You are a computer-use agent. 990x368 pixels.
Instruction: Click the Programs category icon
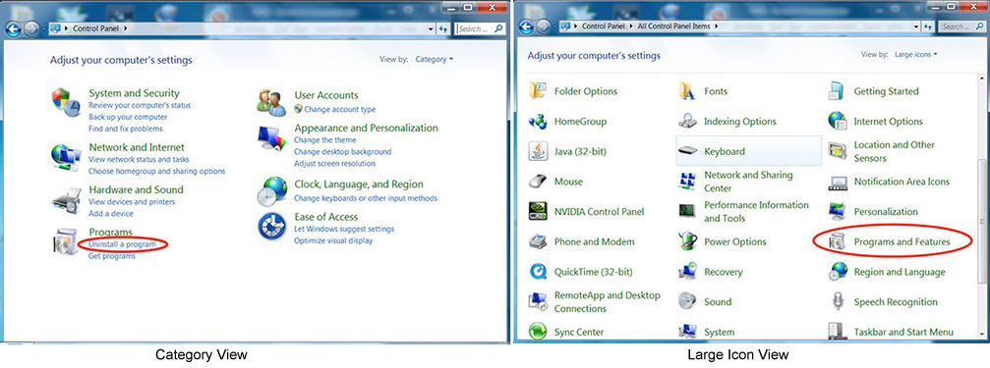(66, 241)
